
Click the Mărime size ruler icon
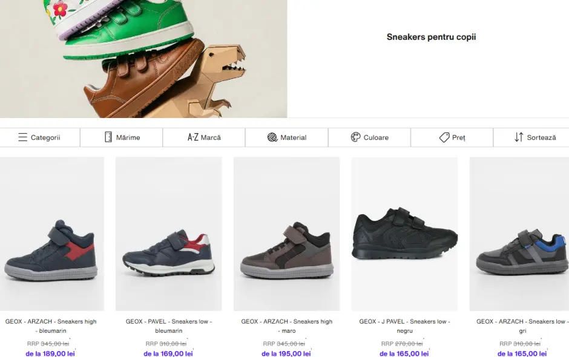108,137
